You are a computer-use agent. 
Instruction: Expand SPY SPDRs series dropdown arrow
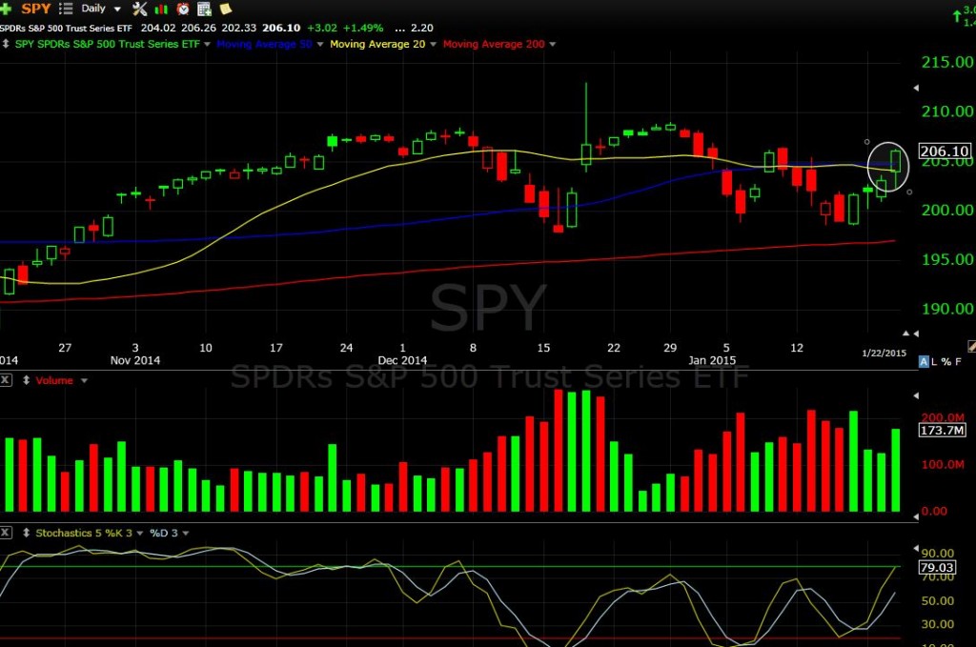point(207,44)
